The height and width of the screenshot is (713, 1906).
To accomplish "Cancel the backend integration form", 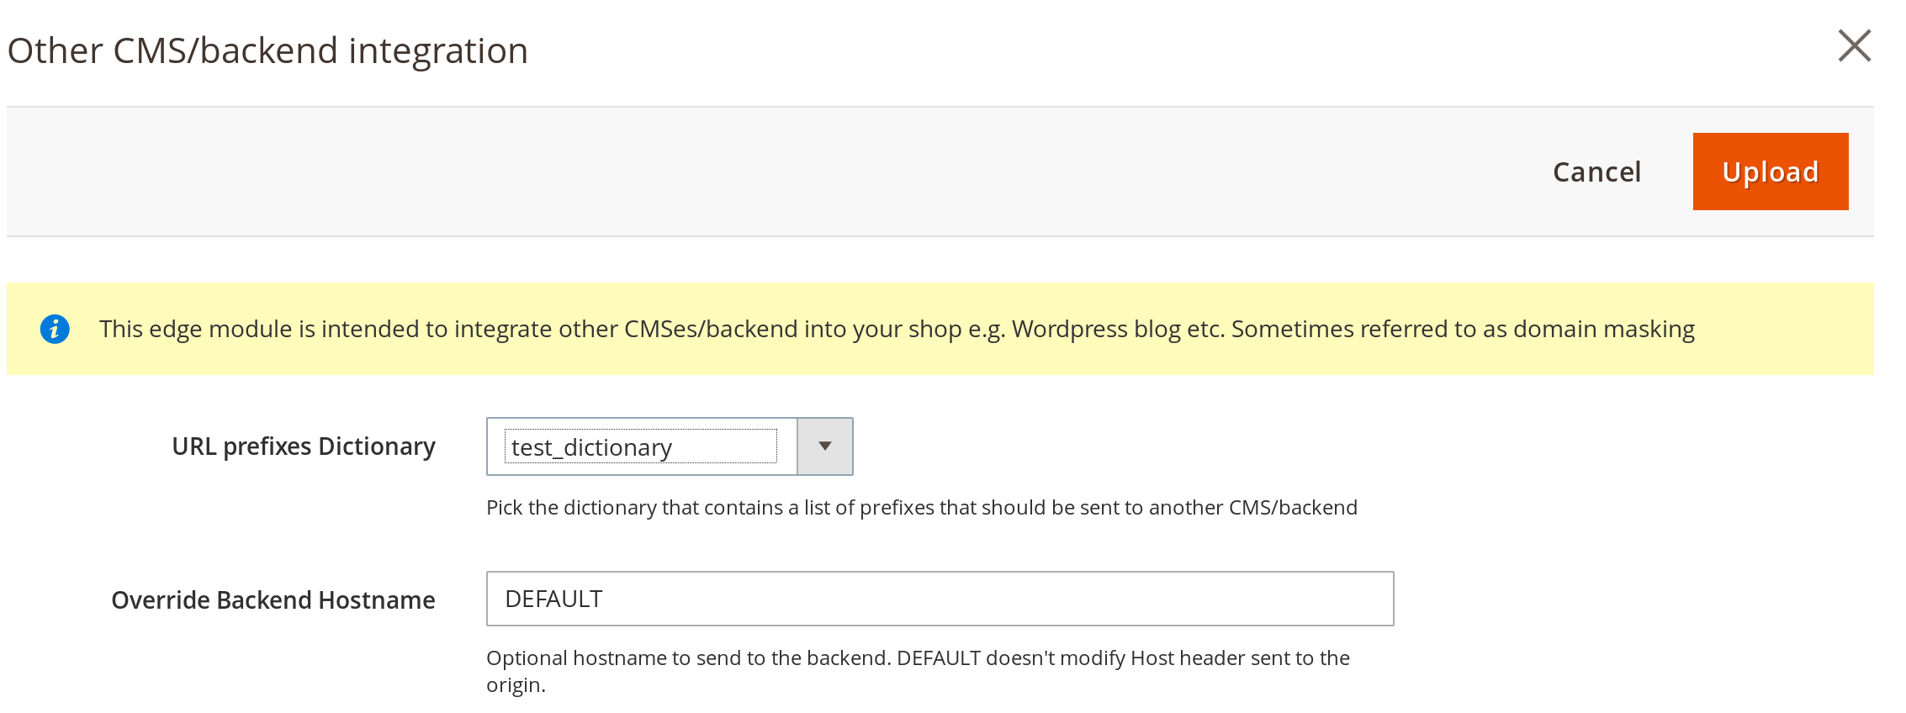I will (x=1596, y=172).
